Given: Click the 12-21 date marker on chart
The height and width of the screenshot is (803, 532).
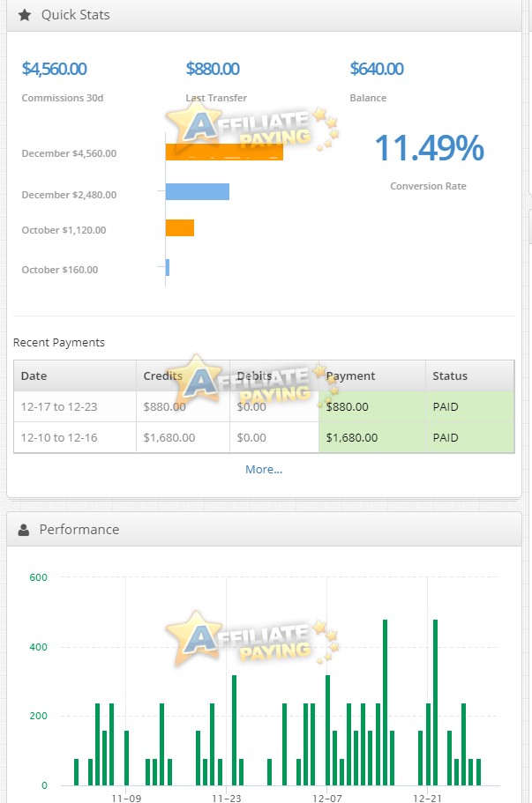Looking at the screenshot, I should (x=427, y=798).
